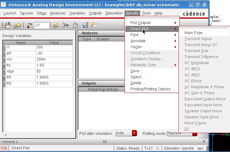This screenshot has height=152, width=230.
Task: Choose AC dB20 option
Action: pyautogui.click(x=204, y=75)
